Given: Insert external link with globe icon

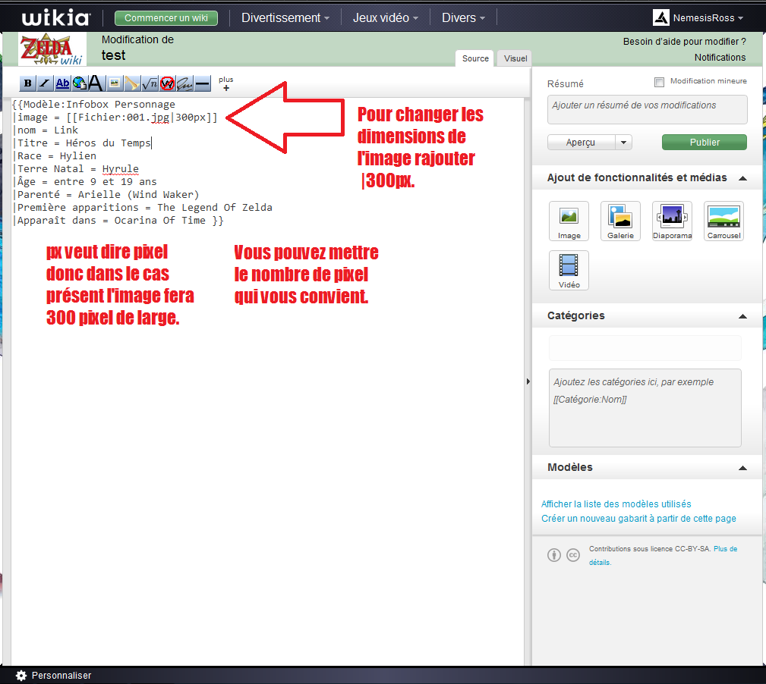Looking at the screenshot, I should 79,83.
